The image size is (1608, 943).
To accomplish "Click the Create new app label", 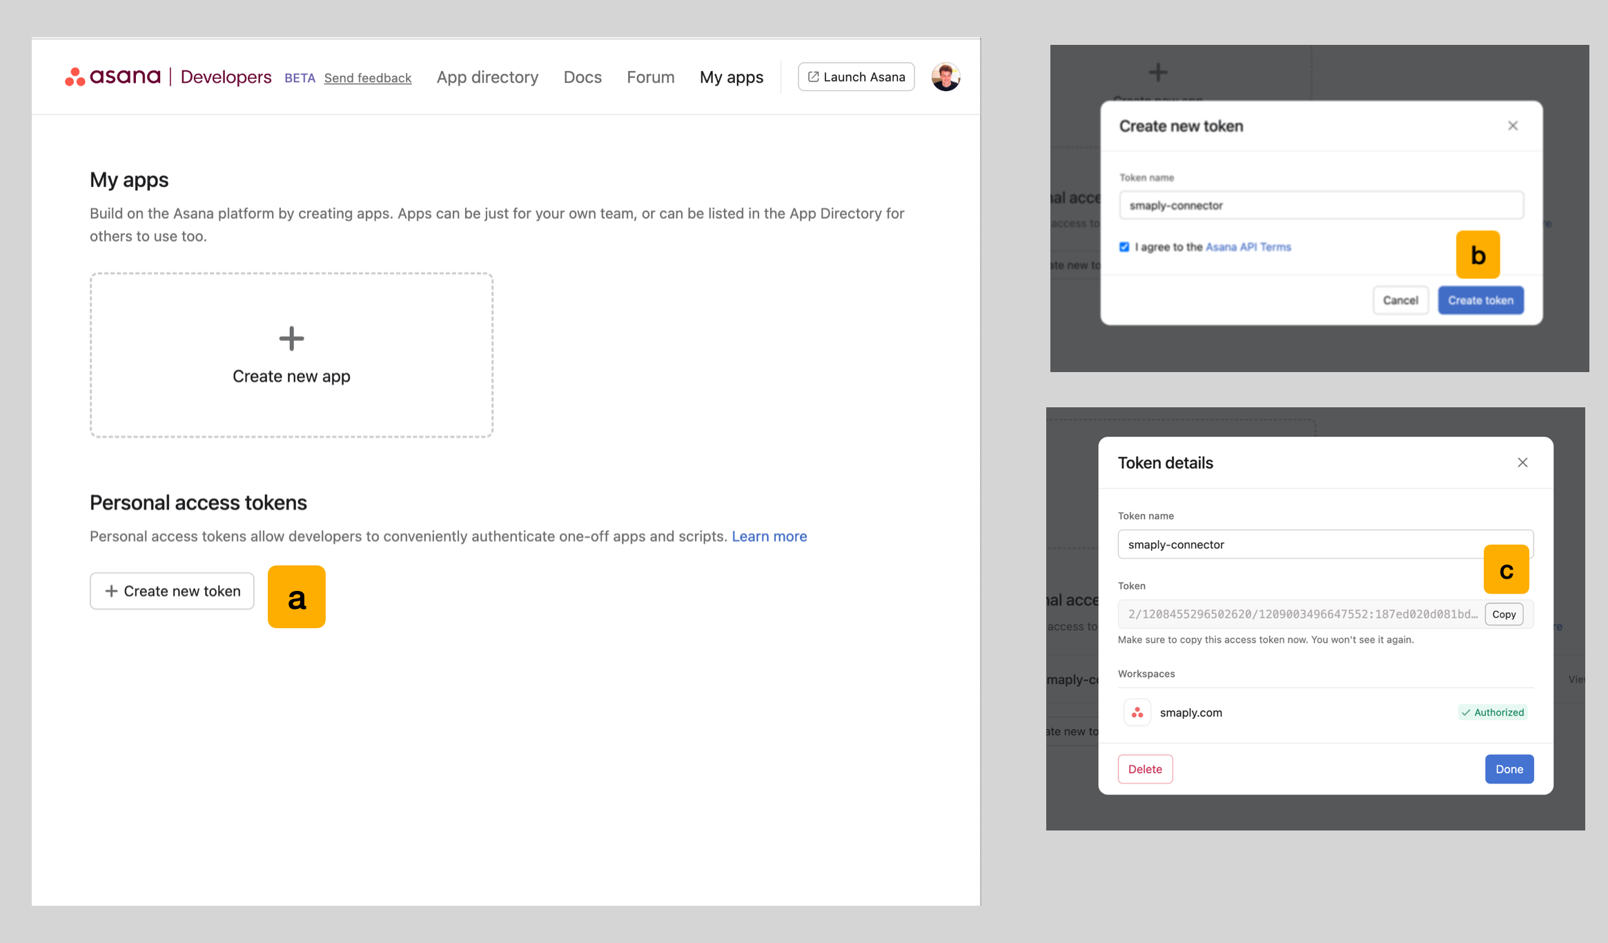I will 291,376.
